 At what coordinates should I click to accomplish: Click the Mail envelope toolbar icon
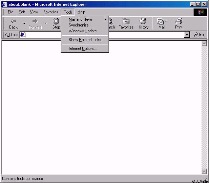pos(161,21)
